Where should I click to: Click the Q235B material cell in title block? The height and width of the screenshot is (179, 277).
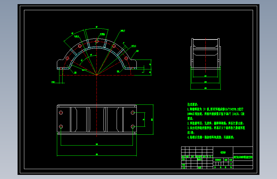pos(223,152)
